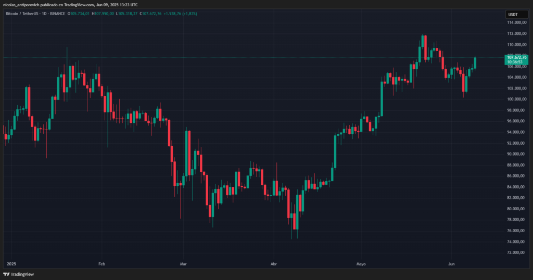The height and width of the screenshot is (280, 533).
Task: Click the Abr label on time axis
Action: coord(274,264)
